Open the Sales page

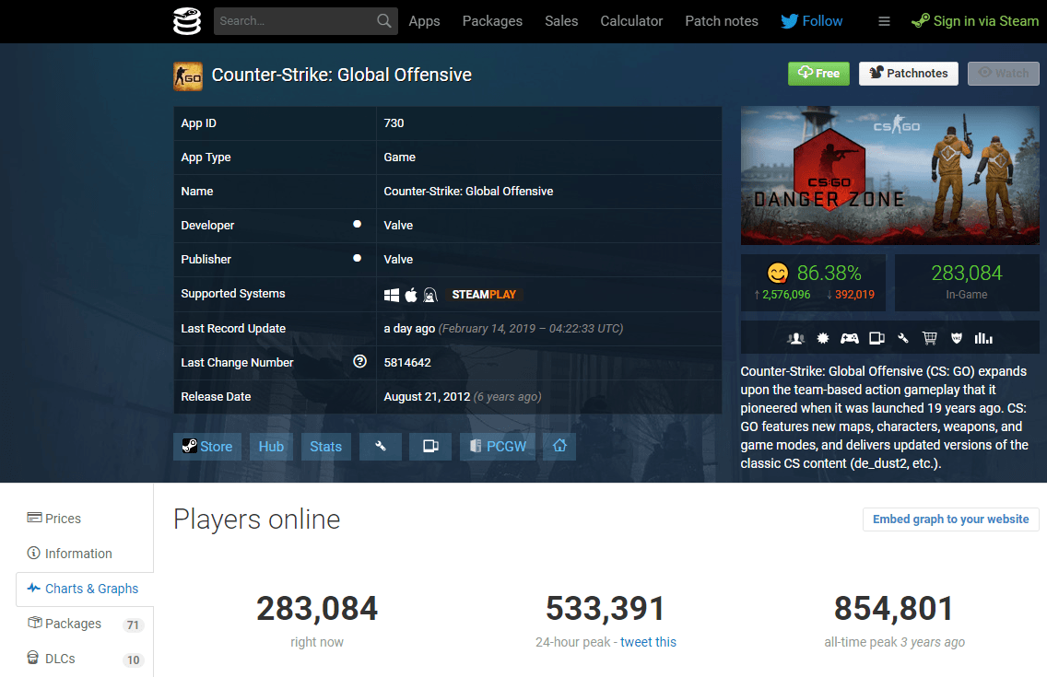click(561, 21)
